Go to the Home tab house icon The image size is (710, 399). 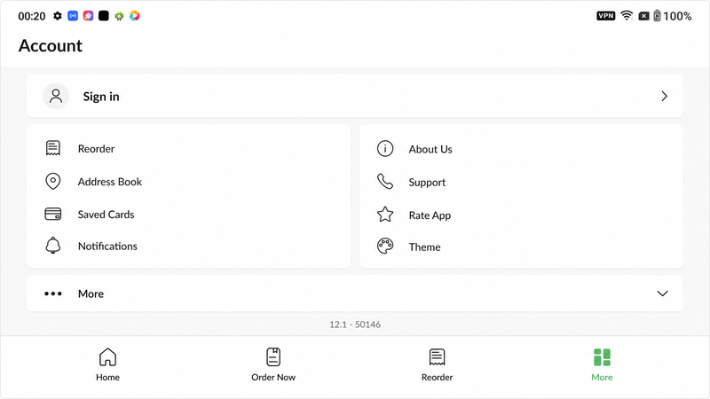[107, 357]
